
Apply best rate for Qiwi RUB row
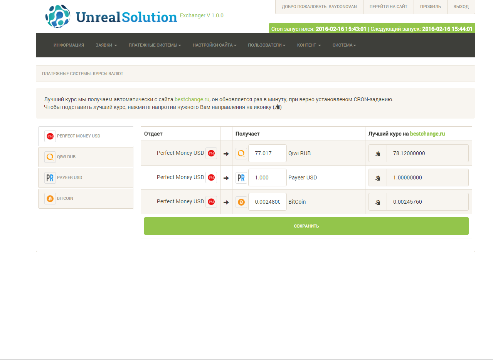(378, 153)
